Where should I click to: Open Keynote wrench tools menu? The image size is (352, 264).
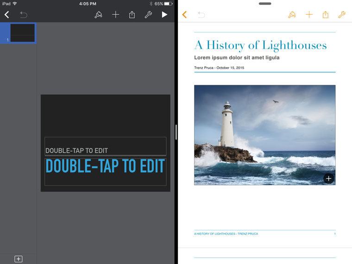click(x=148, y=15)
